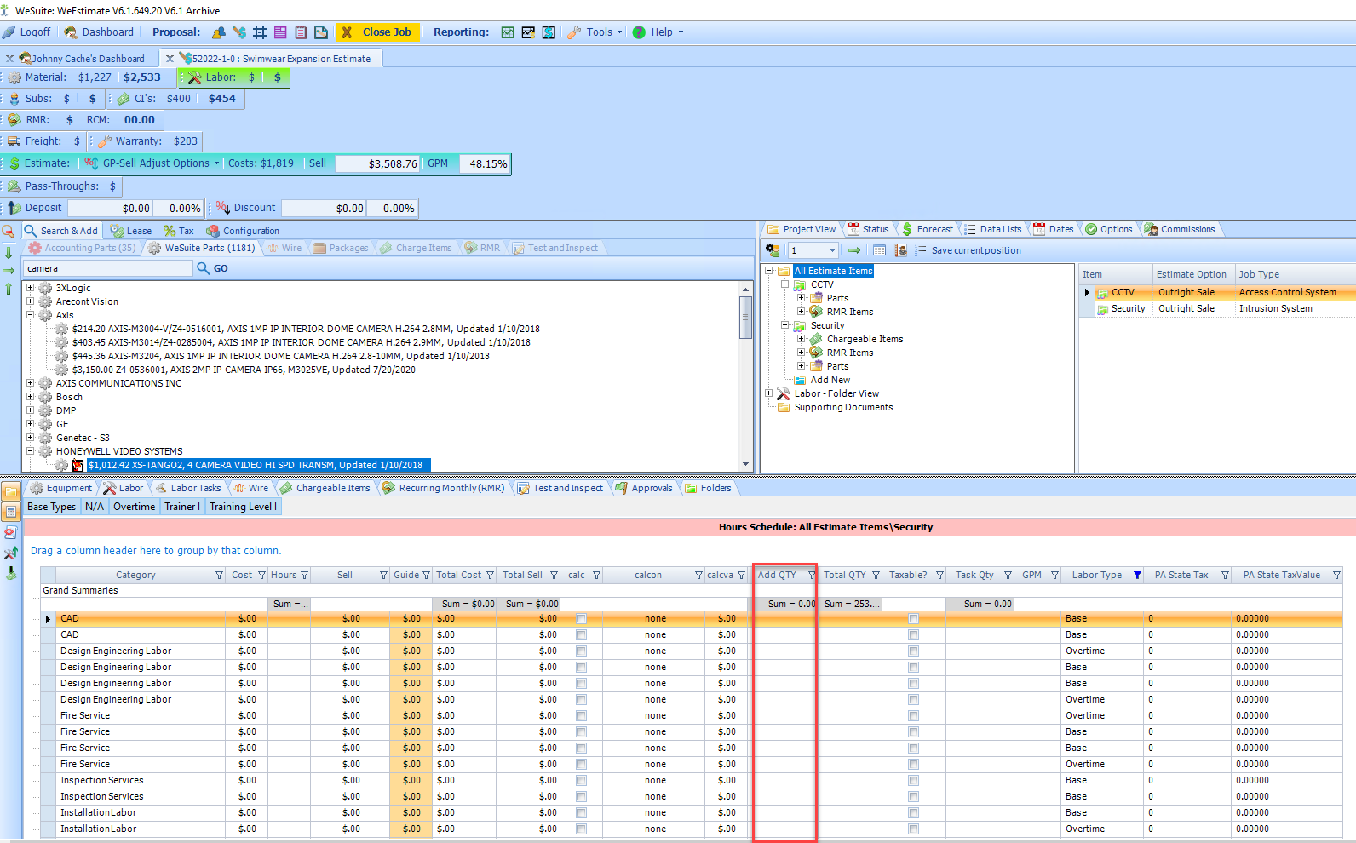The height and width of the screenshot is (843, 1356).
Task: Open the black line chart report icon
Action: tap(528, 32)
